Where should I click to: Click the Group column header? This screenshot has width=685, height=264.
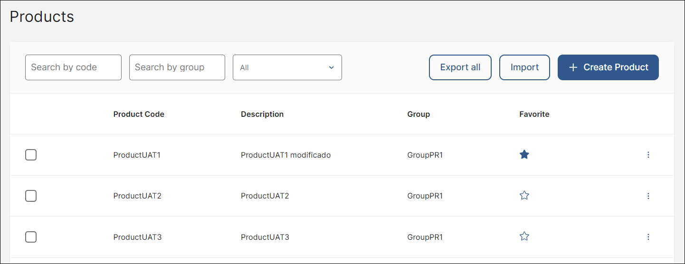418,114
